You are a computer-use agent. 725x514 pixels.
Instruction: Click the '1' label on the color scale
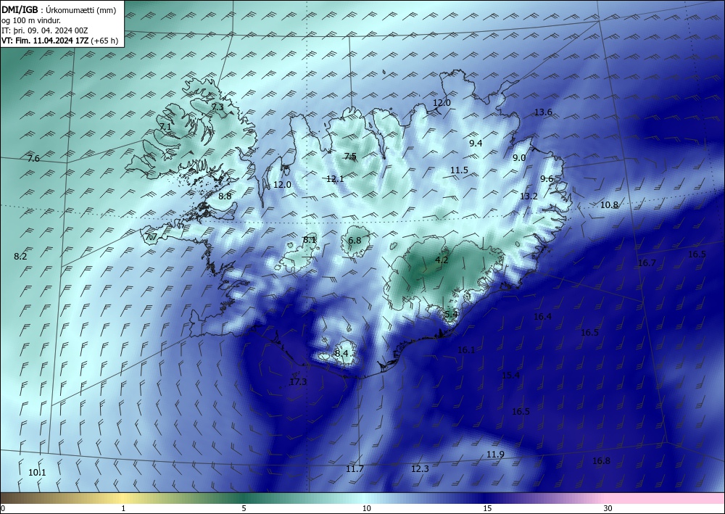[x=123, y=509]
